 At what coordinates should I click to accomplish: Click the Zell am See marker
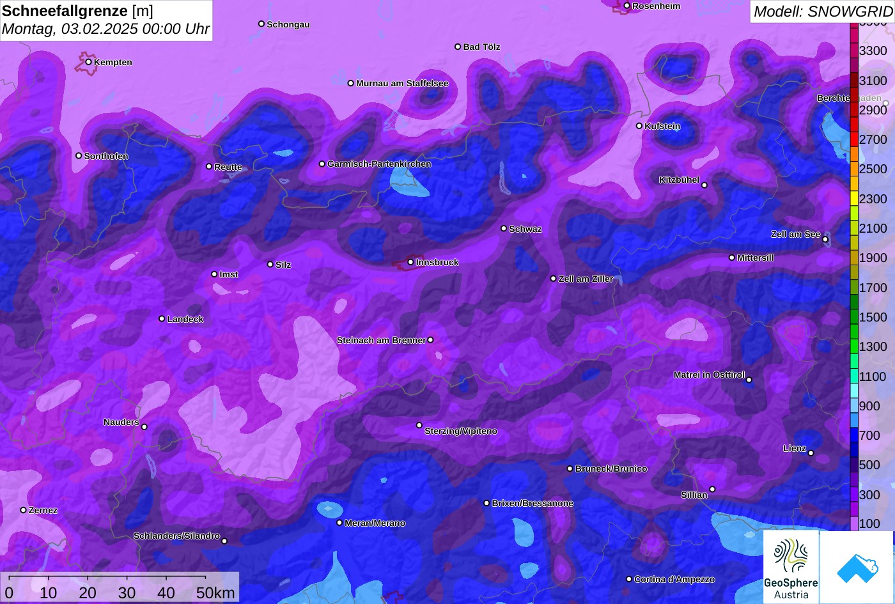click(825, 240)
